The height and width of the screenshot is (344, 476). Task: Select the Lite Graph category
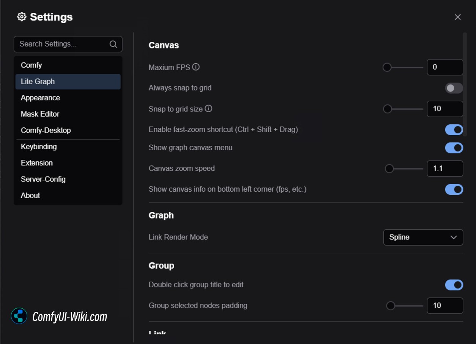coord(68,81)
